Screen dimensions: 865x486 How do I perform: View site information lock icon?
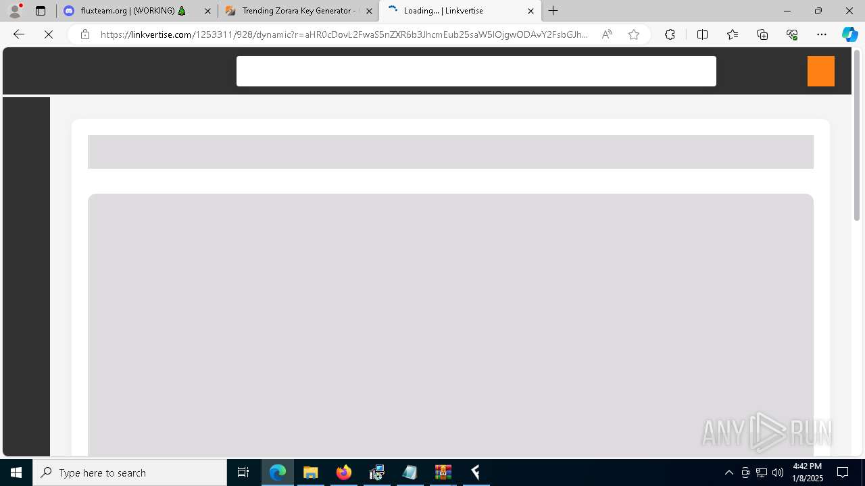[x=85, y=34]
